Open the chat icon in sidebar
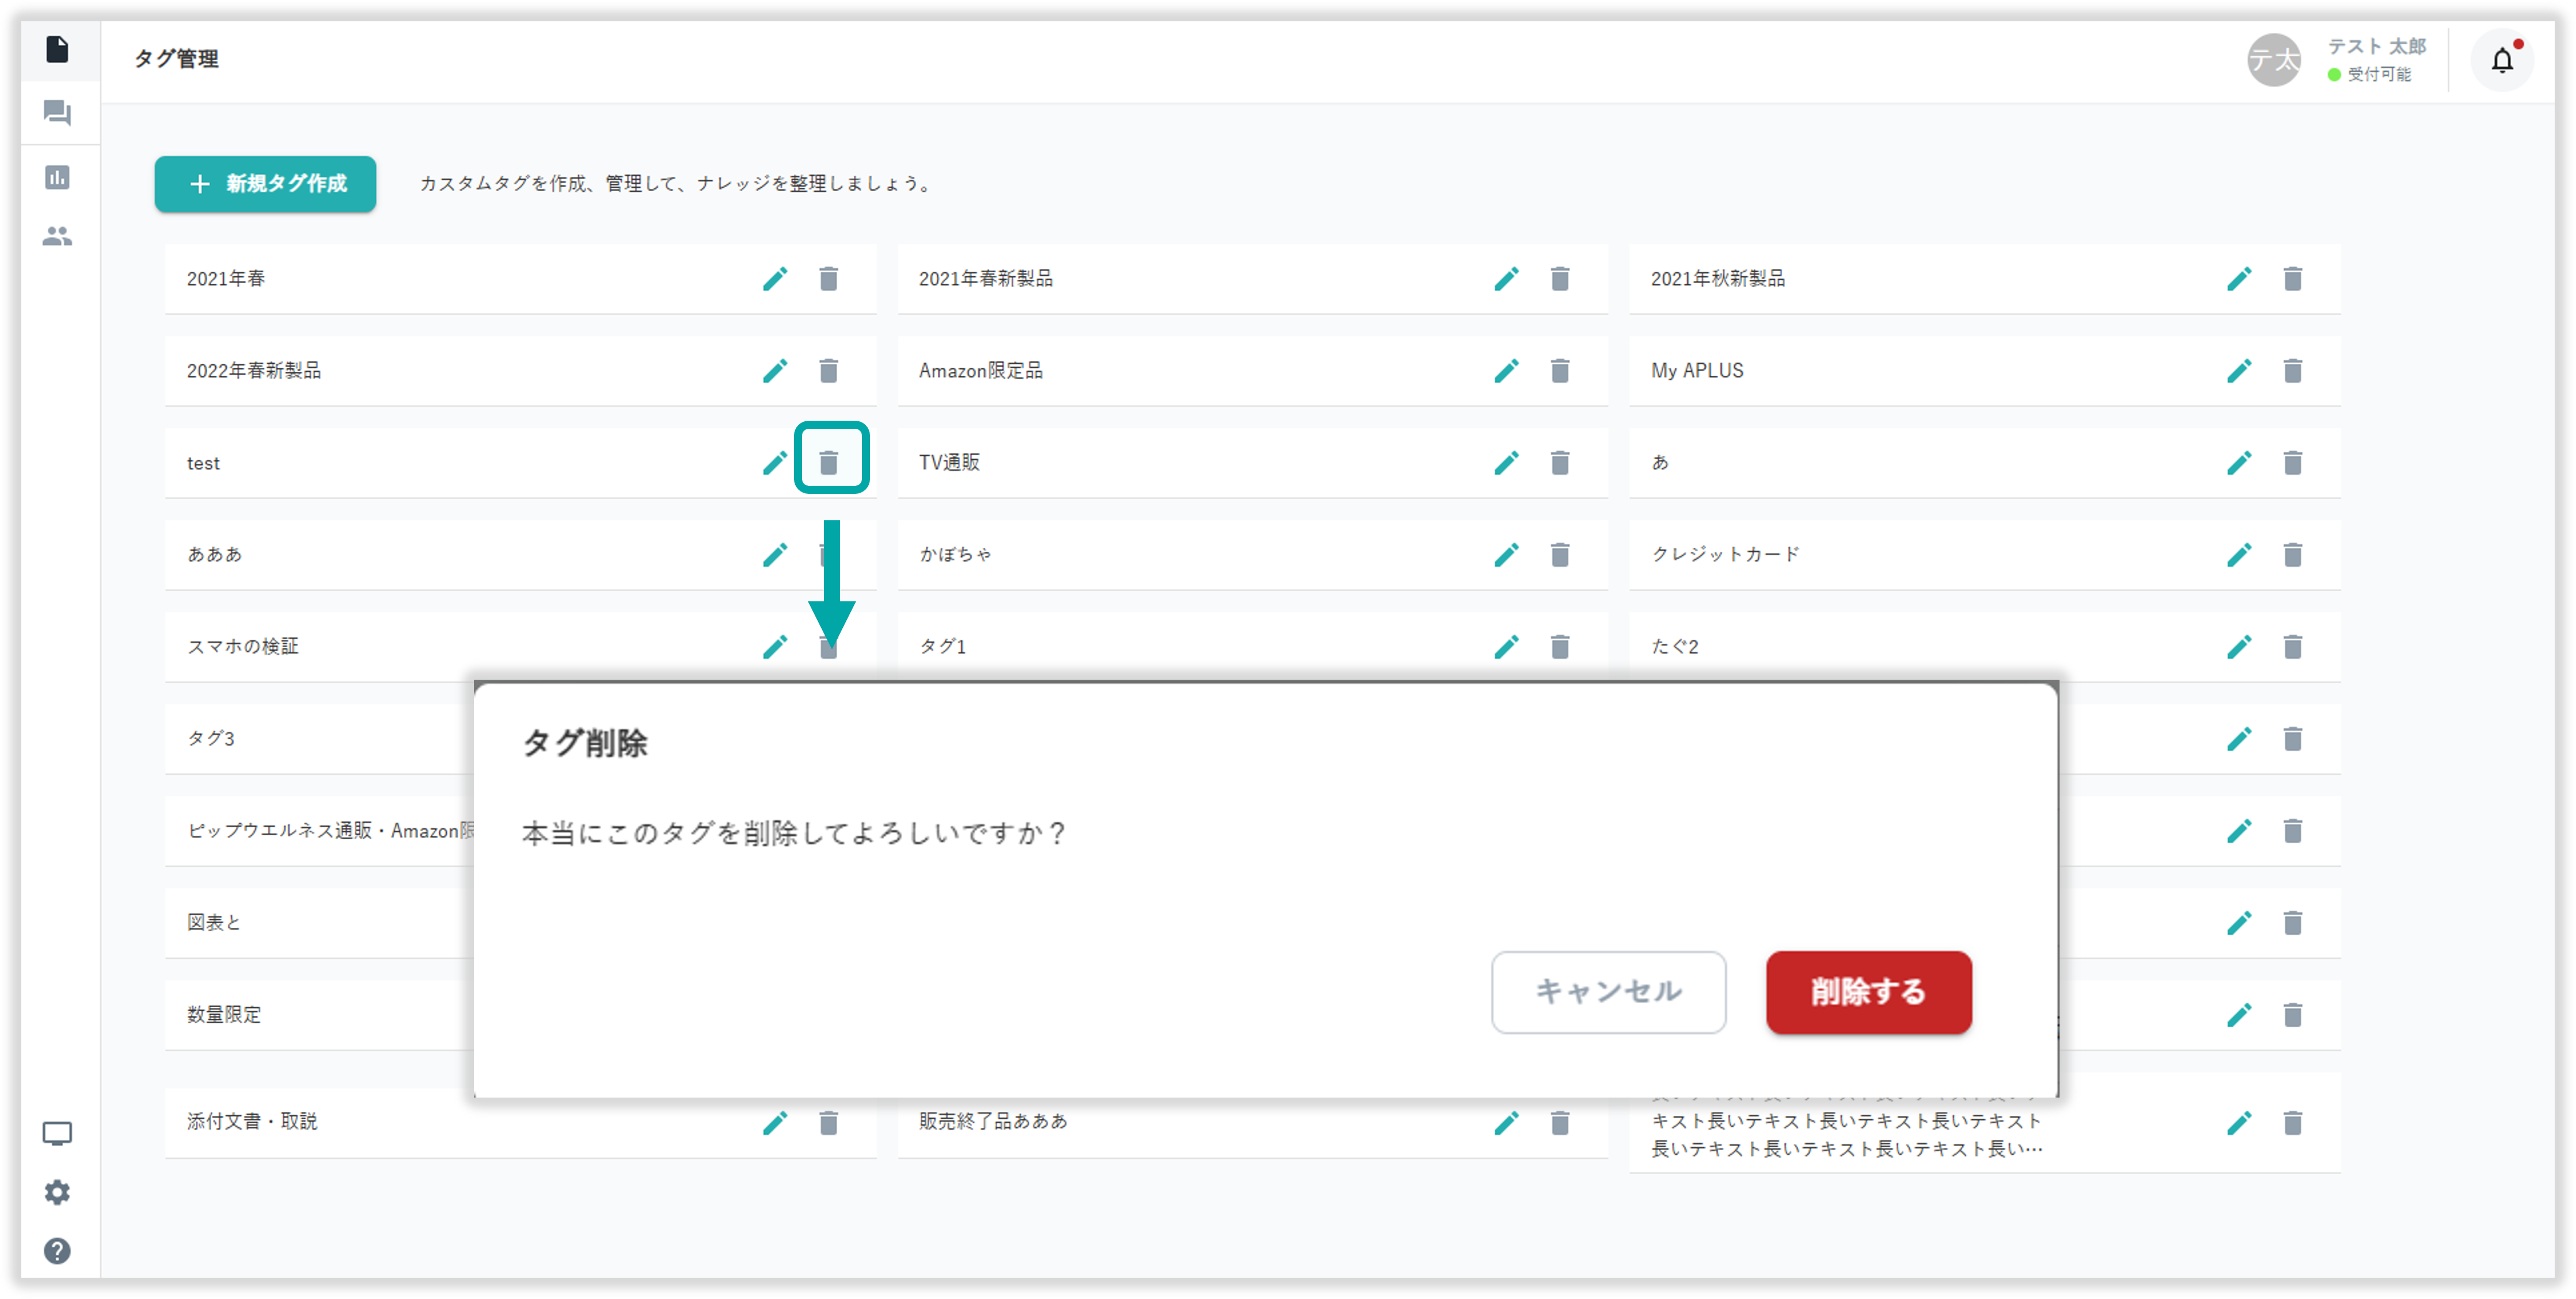 57,113
